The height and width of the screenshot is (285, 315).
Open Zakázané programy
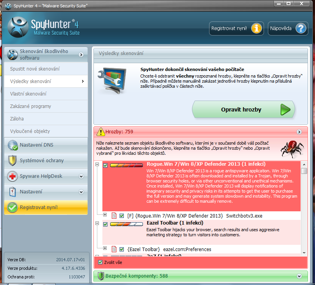point(46,106)
